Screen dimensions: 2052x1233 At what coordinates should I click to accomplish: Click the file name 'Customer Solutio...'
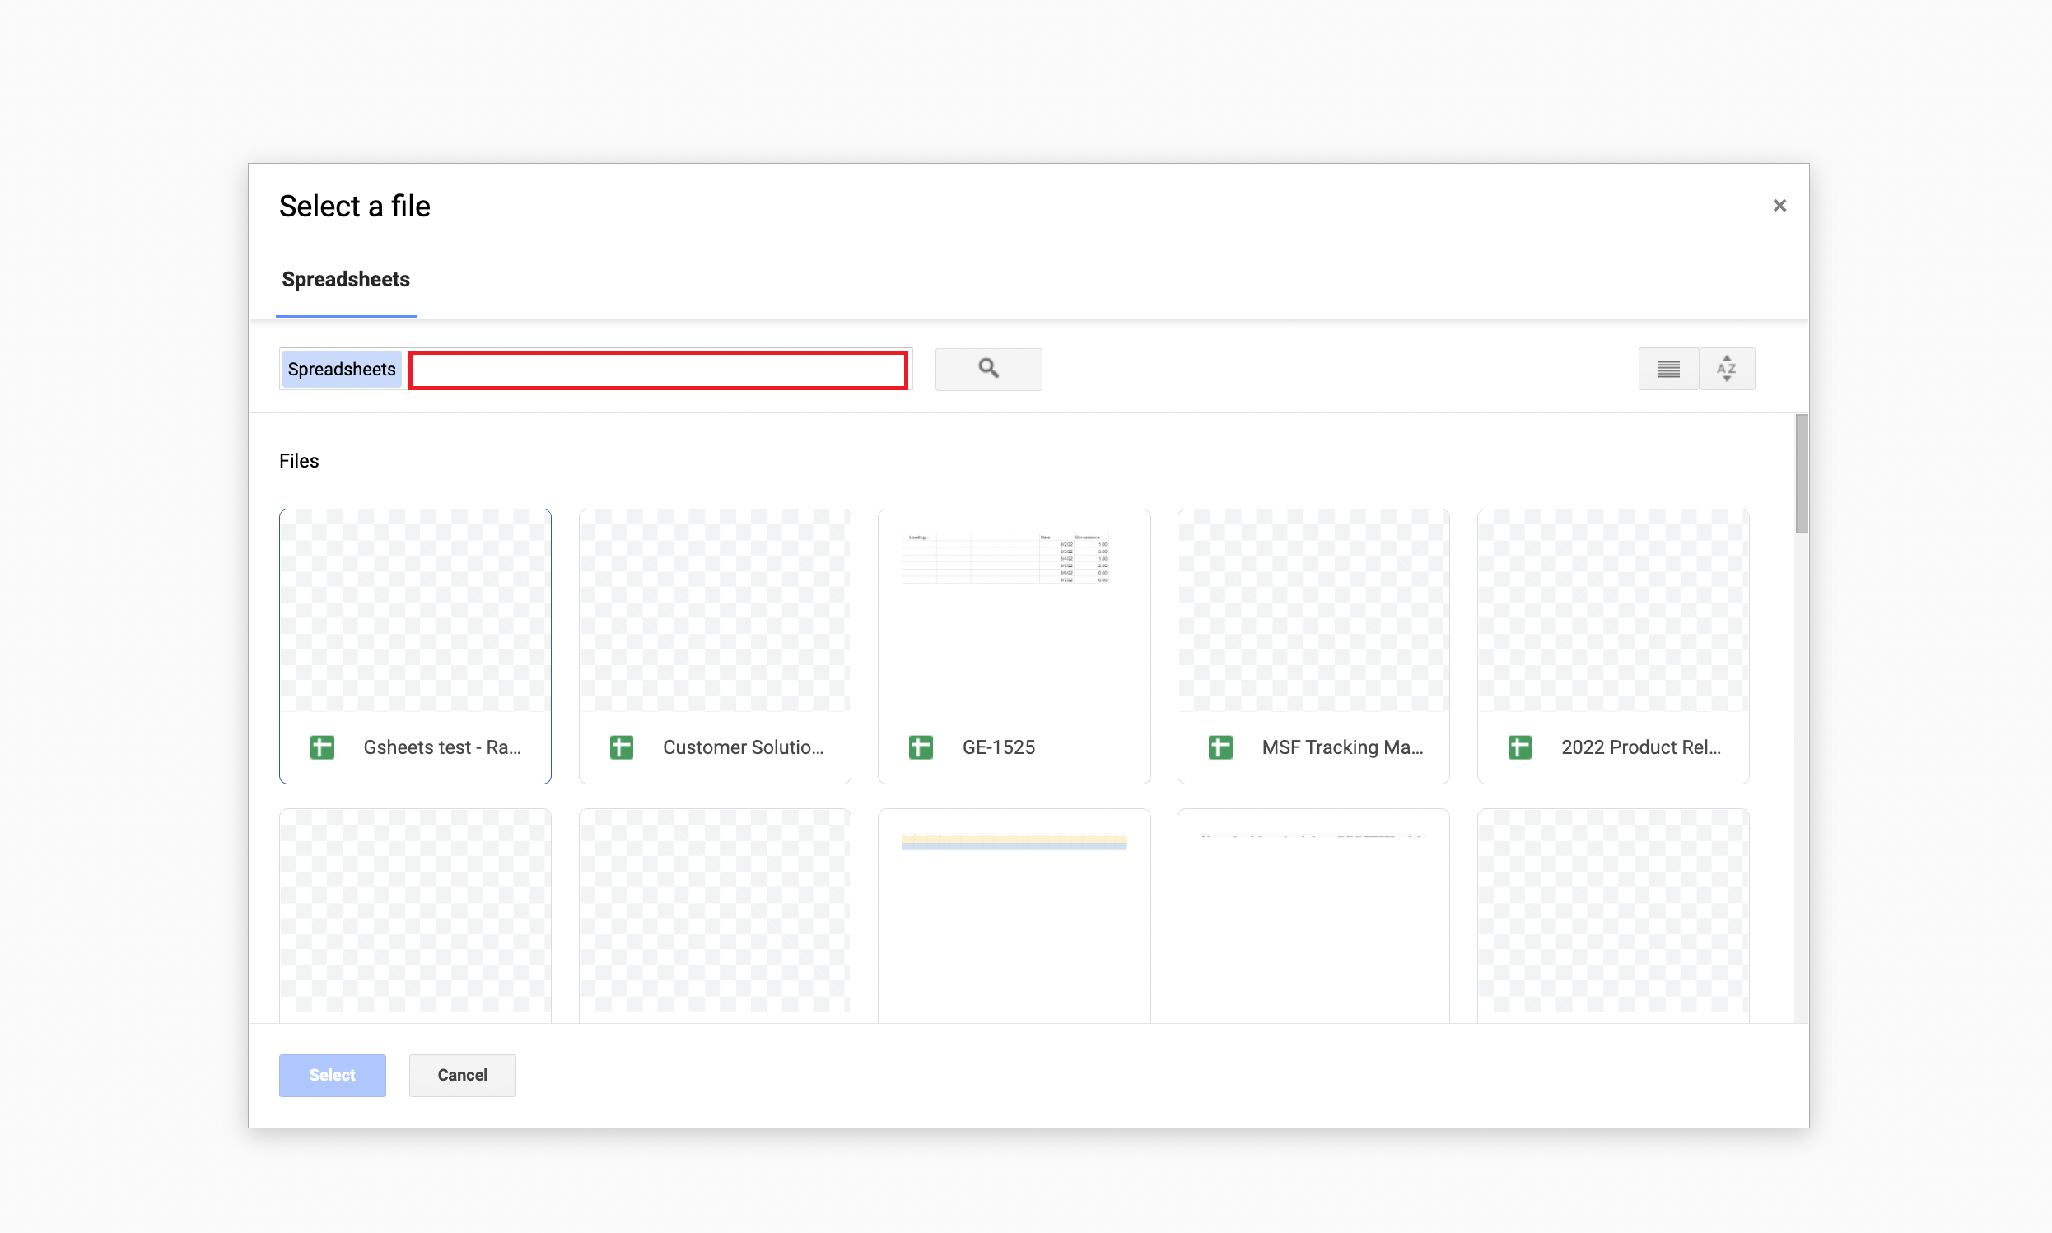743,747
